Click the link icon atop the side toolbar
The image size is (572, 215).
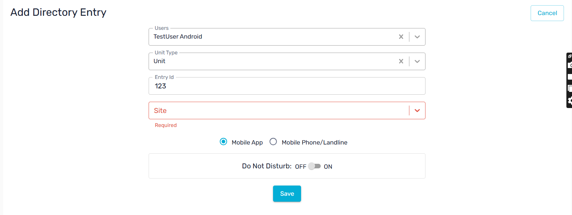tap(570, 56)
